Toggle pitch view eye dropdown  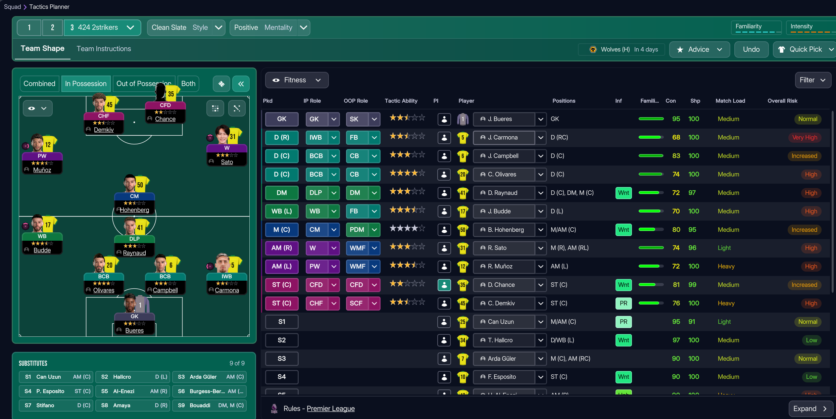tap(38, 108)
